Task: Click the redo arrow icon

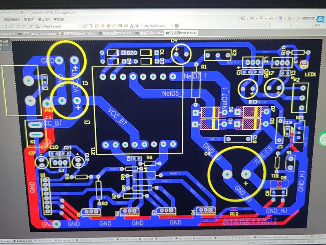Action: 24,26
